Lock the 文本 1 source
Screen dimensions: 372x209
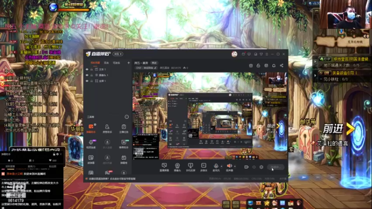[92, 69]
